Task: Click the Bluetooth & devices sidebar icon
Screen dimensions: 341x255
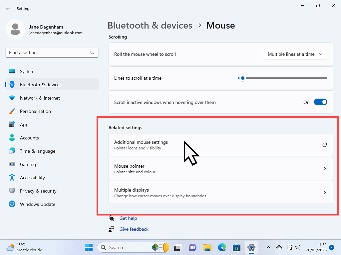Action: coord(12,85)
